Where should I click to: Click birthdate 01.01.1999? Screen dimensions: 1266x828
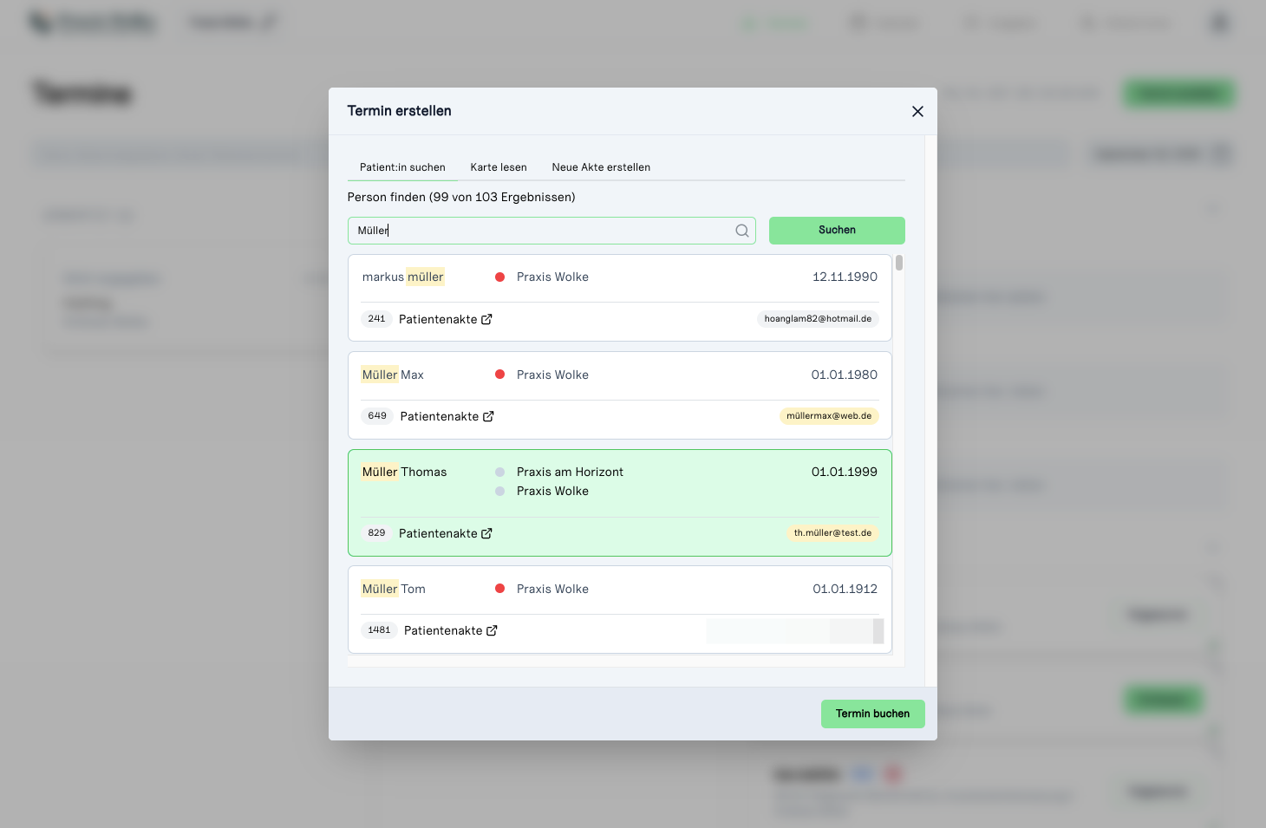tap(845, 472)
